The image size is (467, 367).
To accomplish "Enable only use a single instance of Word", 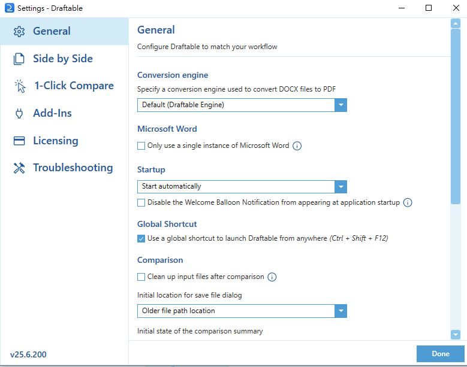I will [x=141, y=145].
